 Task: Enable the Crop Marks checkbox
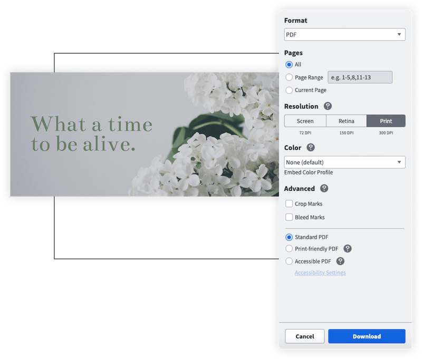pyautogui.click(x=289, y=203)
